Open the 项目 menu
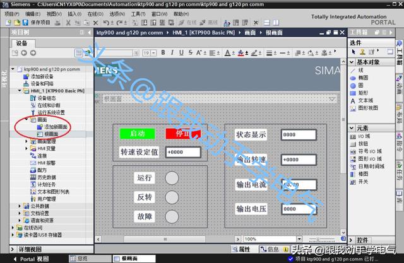Image resolution: width=404 pixels, height=263 pixels. pyautogui.click(x=12, y=14)
